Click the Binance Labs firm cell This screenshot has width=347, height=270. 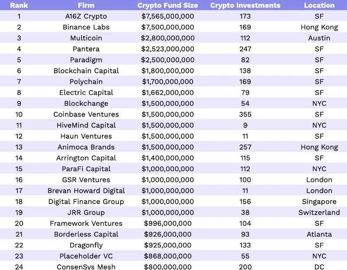pyautogui.click(x=86, y=27)
